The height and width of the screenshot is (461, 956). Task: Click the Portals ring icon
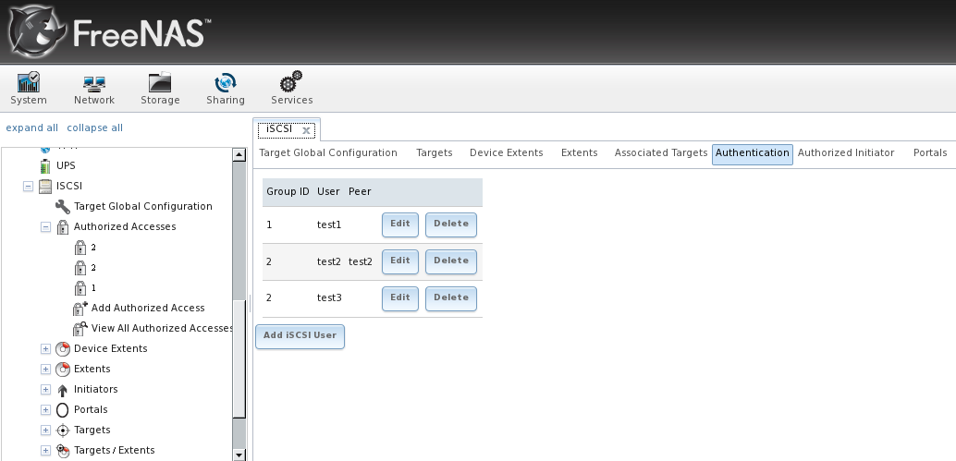(x=62, y=410)
